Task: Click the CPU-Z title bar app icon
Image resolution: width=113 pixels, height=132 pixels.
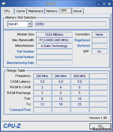Action: pos(4,4)
